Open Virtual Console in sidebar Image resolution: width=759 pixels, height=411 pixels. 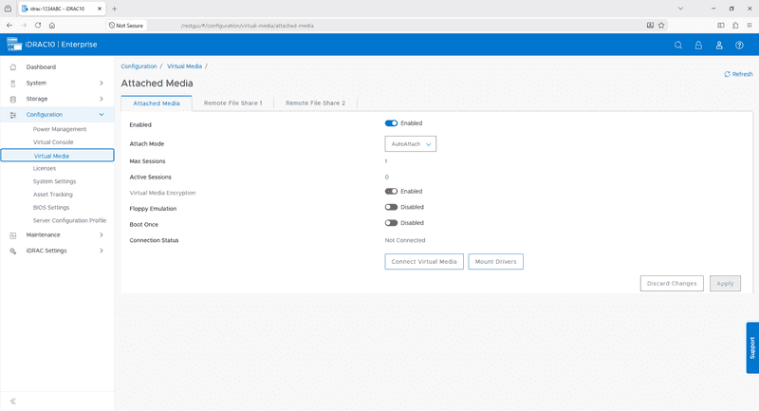pyautogui.click(x=53, y=142)
